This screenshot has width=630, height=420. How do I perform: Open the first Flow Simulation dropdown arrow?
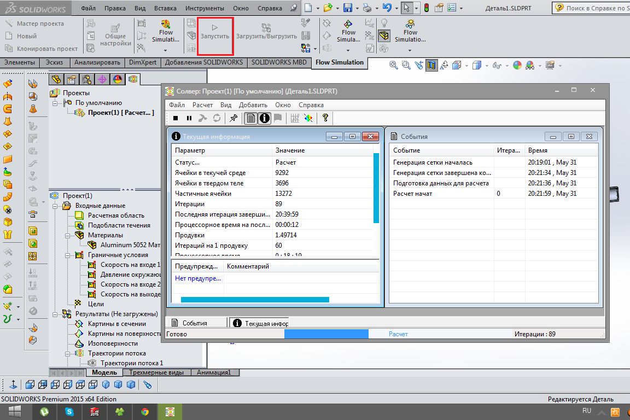pyautogui.click(x=165, y=51)
